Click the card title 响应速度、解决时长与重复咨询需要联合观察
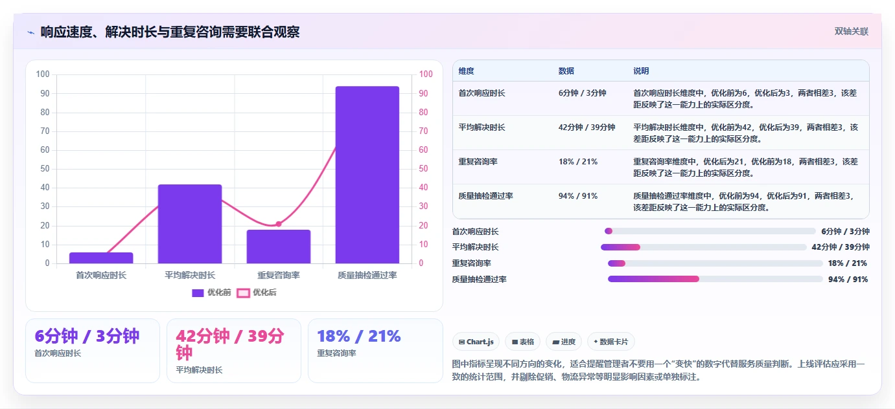The image size is (895, 409). [170, 32]
